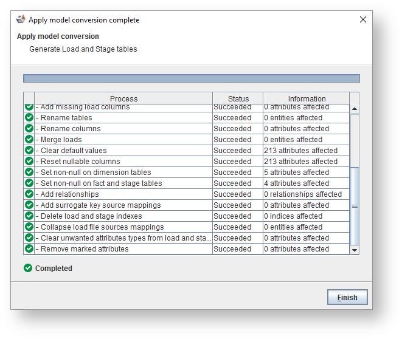Close the Apply model conversion dialog

click(363, 19)
